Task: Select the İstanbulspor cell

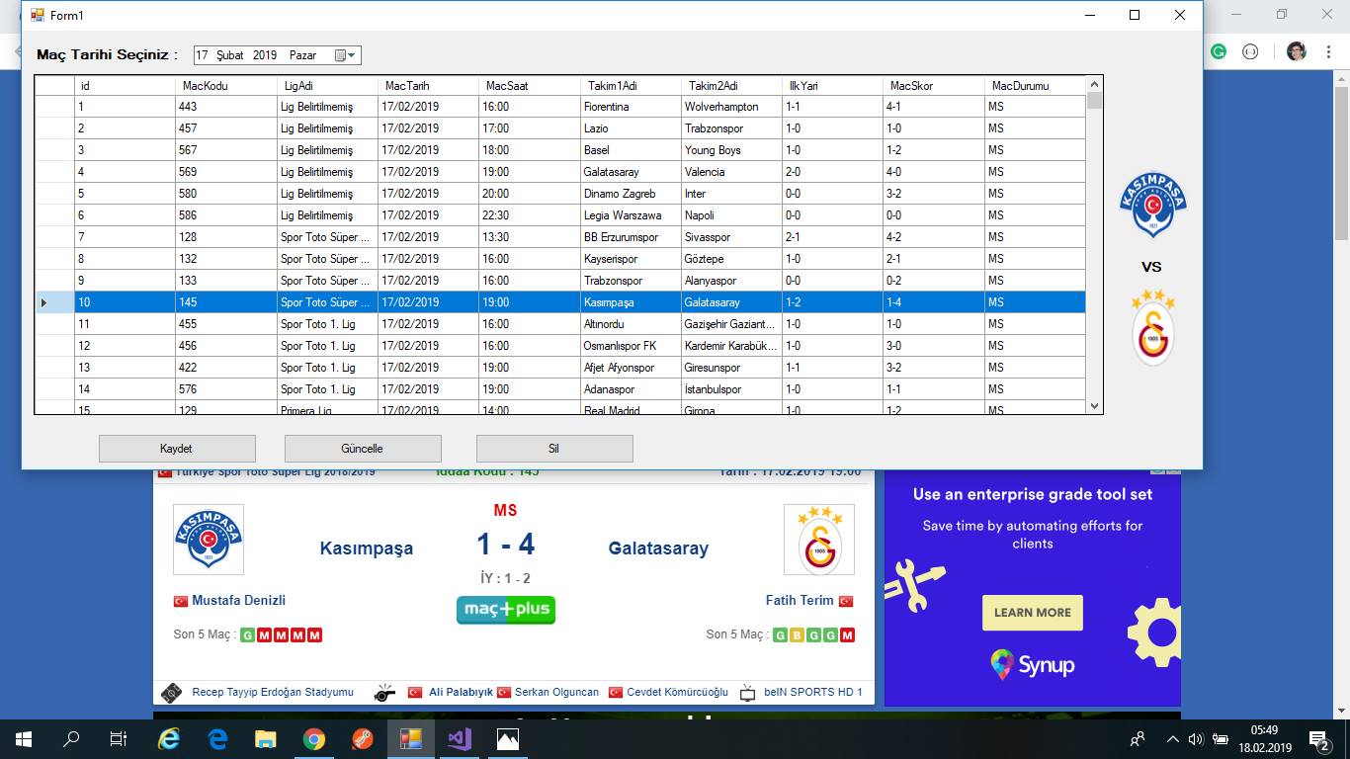Action: pos(731,389)
